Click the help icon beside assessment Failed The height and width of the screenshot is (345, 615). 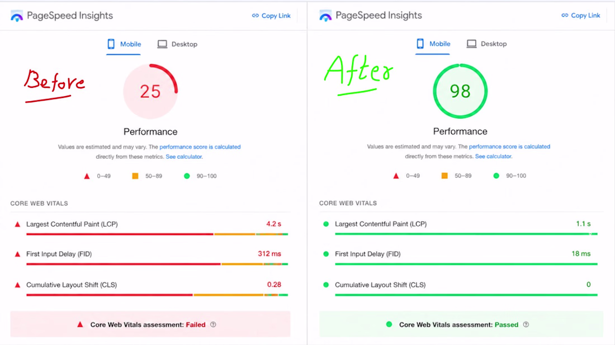tap(213, 325)
